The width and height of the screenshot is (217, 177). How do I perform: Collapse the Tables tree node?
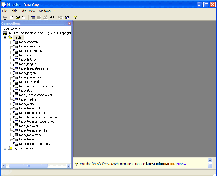[x=5, y=37]
